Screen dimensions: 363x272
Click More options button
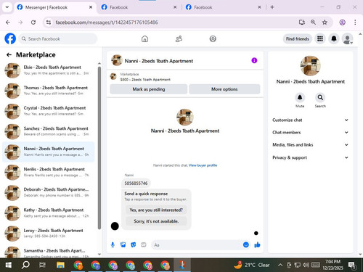click(x=224, y=89)
